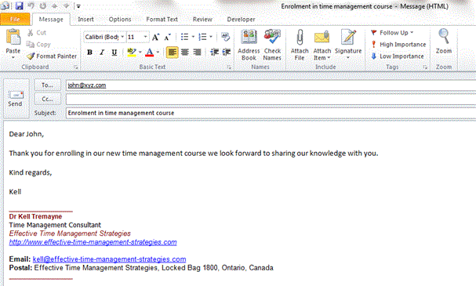Click the Subject input field

271,113
